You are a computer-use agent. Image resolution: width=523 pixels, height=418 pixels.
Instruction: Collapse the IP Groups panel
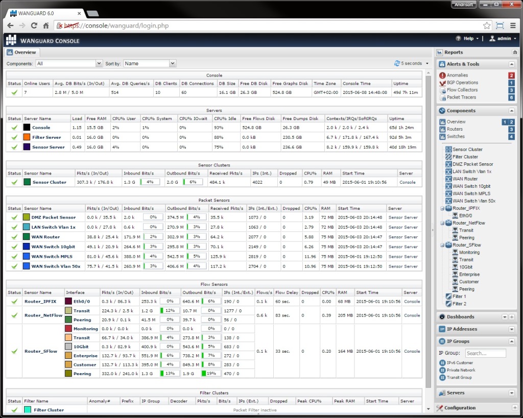pyautogui.click(x=512, y=341)
